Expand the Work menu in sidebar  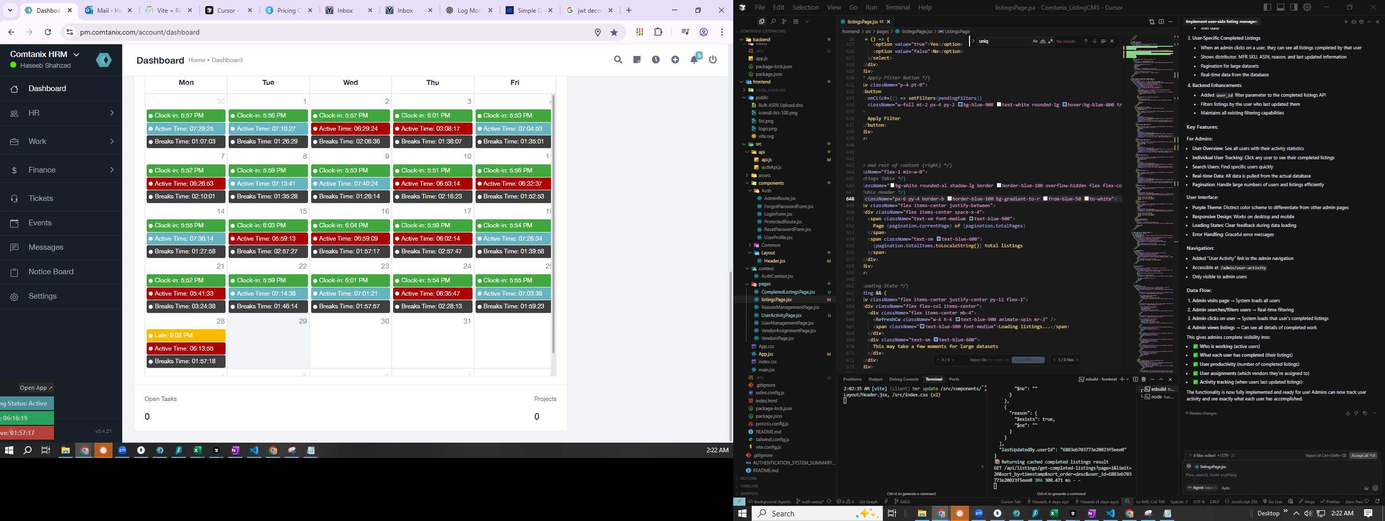[61, 141]
